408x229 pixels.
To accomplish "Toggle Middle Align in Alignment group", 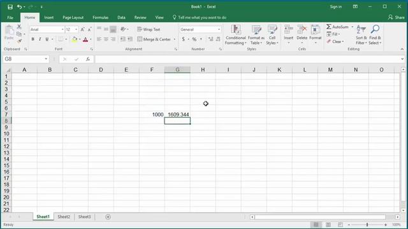I will click(106, 29).
